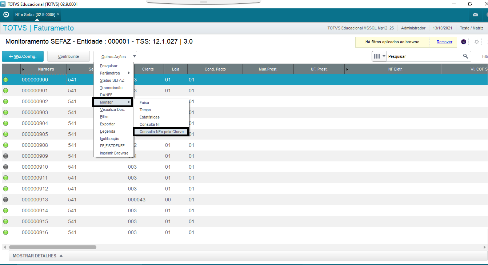Click green status dot of row 000000901

click(x=5, y=91)
